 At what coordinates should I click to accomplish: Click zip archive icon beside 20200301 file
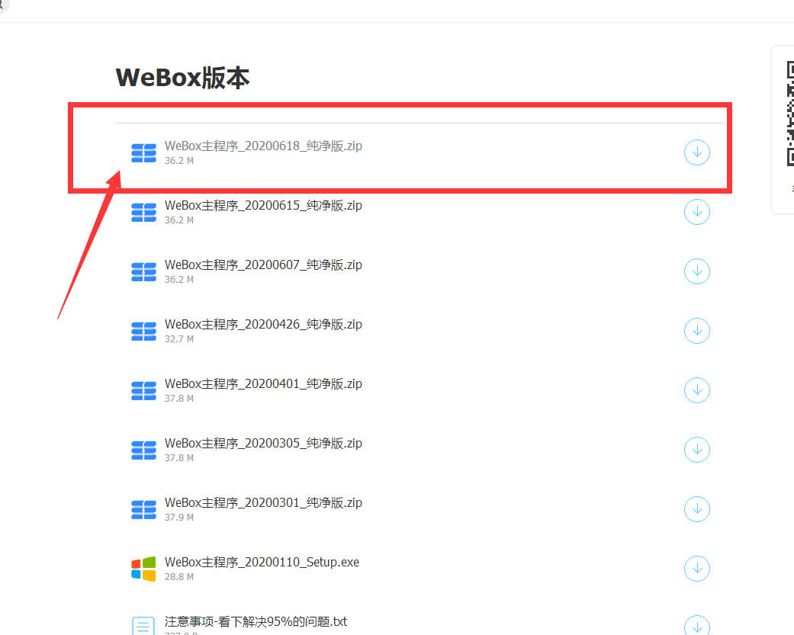pyautogui.click(x=144, y=509)
